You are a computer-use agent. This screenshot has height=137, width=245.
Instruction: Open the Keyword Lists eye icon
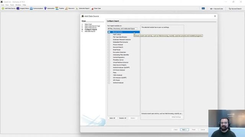coord(211,9)
